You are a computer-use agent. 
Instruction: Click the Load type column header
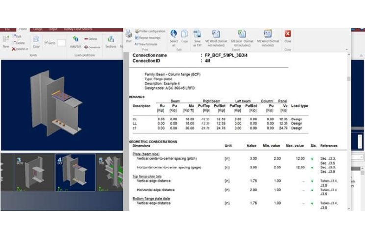point(300,106)
